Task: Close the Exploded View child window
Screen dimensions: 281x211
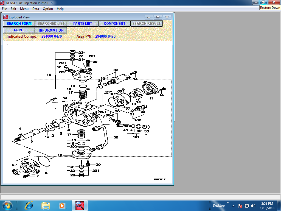Action: click(x=167, y=17)
